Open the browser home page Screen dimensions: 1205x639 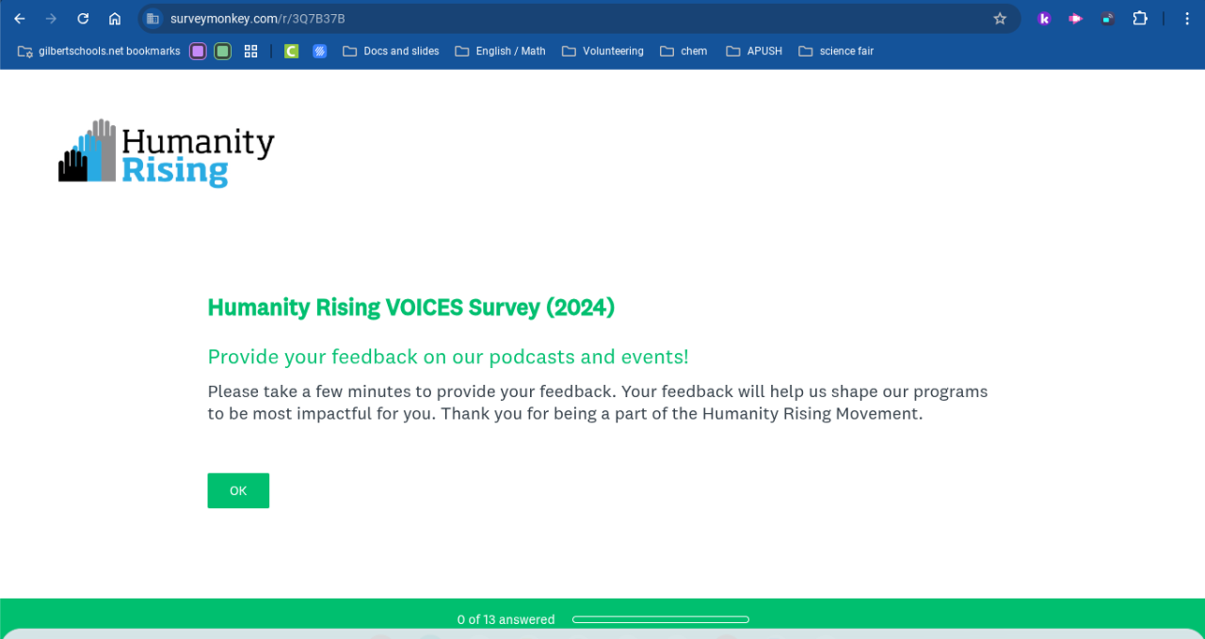[115, 19]
